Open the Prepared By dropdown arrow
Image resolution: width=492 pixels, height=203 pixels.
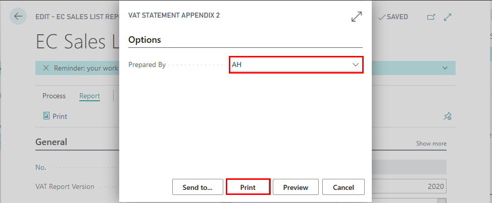tap(356, 65)
